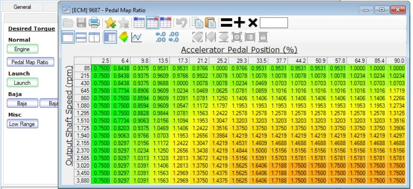Minimize the Pedal Map Ratio window
Screen dimensions: 413x189
(365, 10)
